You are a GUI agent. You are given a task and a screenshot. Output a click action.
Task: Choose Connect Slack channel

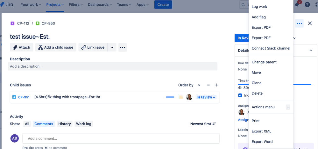pos(271,48)
